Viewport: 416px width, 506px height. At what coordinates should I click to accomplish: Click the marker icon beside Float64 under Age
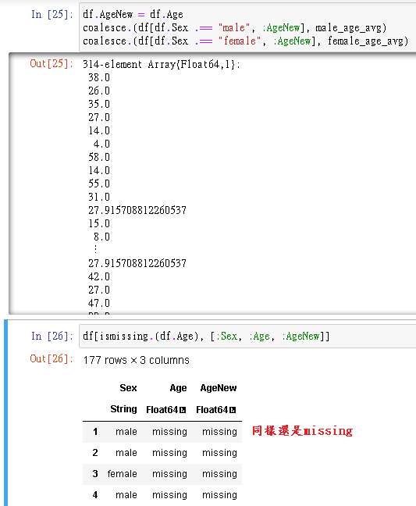183,410
